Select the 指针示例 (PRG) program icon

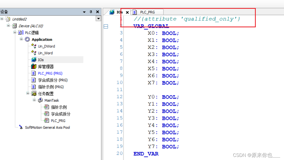click(34, 87)
